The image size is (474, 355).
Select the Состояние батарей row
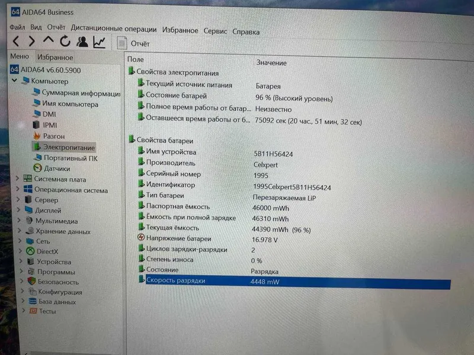[235, 96]
